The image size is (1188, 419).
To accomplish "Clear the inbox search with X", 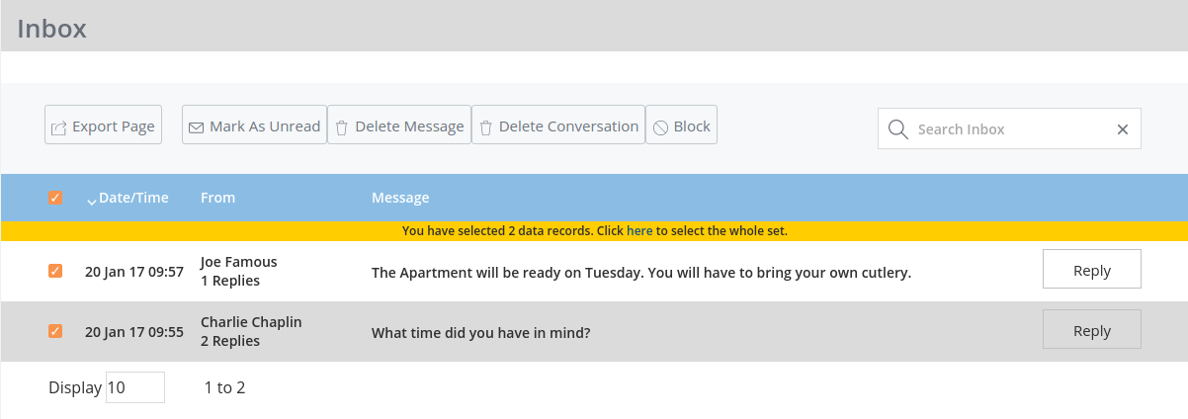I will [x=1123, y=129].
